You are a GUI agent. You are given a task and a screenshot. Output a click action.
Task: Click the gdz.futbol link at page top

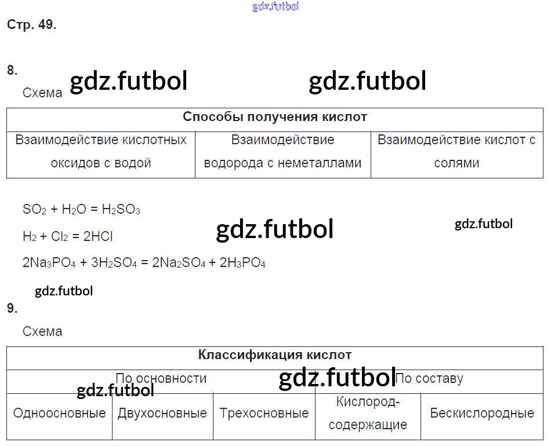coord(276,7)
